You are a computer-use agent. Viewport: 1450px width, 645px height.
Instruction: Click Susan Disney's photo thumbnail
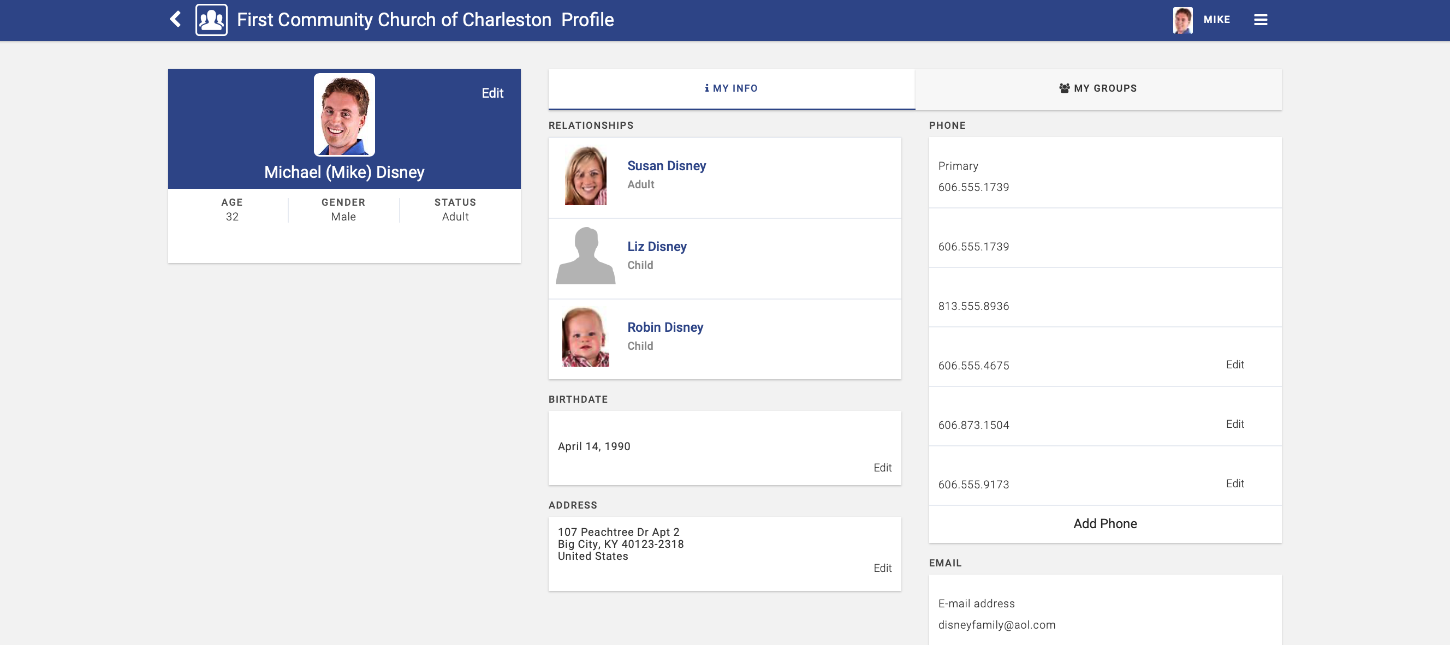point(585,176)
